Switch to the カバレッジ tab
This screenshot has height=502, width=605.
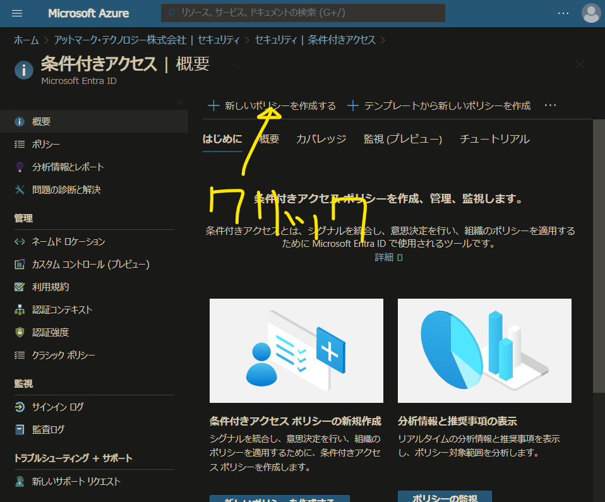coord(321,139)
